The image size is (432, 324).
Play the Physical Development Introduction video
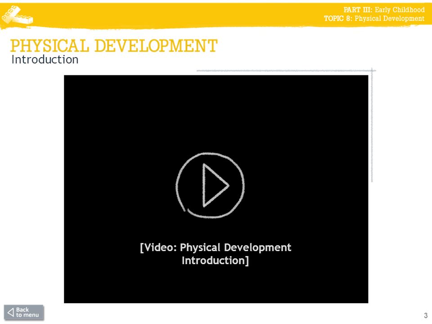(210, 185)
